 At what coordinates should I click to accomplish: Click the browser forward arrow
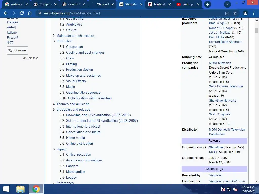point(14,13)
